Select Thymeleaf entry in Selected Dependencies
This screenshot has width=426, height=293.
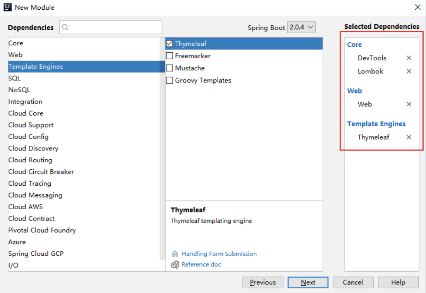pos(373,137)
